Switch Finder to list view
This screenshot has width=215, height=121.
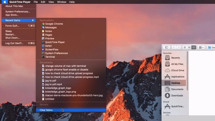(189, 47)
